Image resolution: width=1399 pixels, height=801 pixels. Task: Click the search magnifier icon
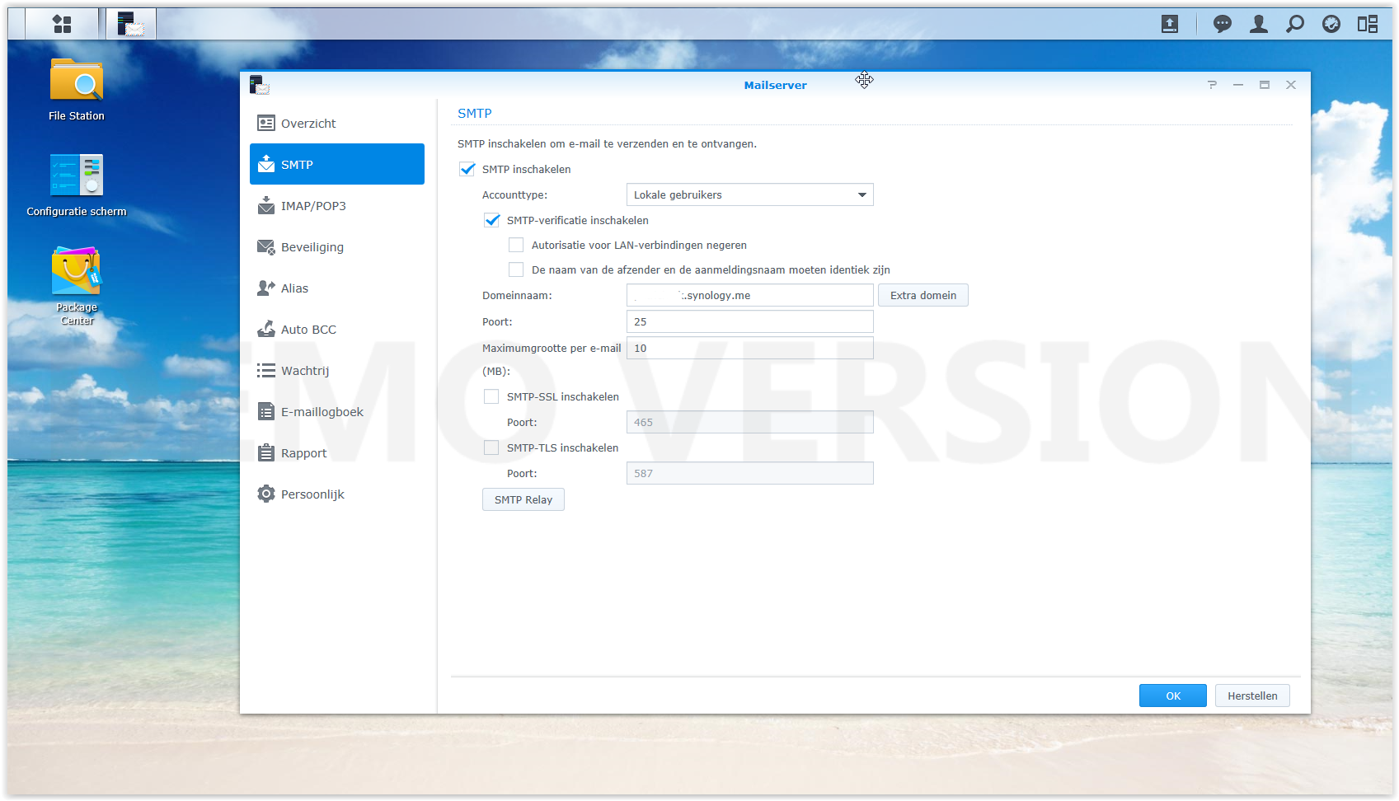pos(1295,24)
